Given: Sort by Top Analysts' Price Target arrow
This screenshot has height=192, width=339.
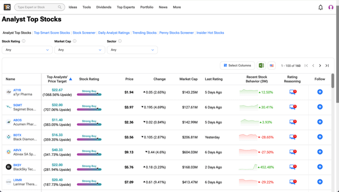Looking at the screenshot, I should coord(71,79).
